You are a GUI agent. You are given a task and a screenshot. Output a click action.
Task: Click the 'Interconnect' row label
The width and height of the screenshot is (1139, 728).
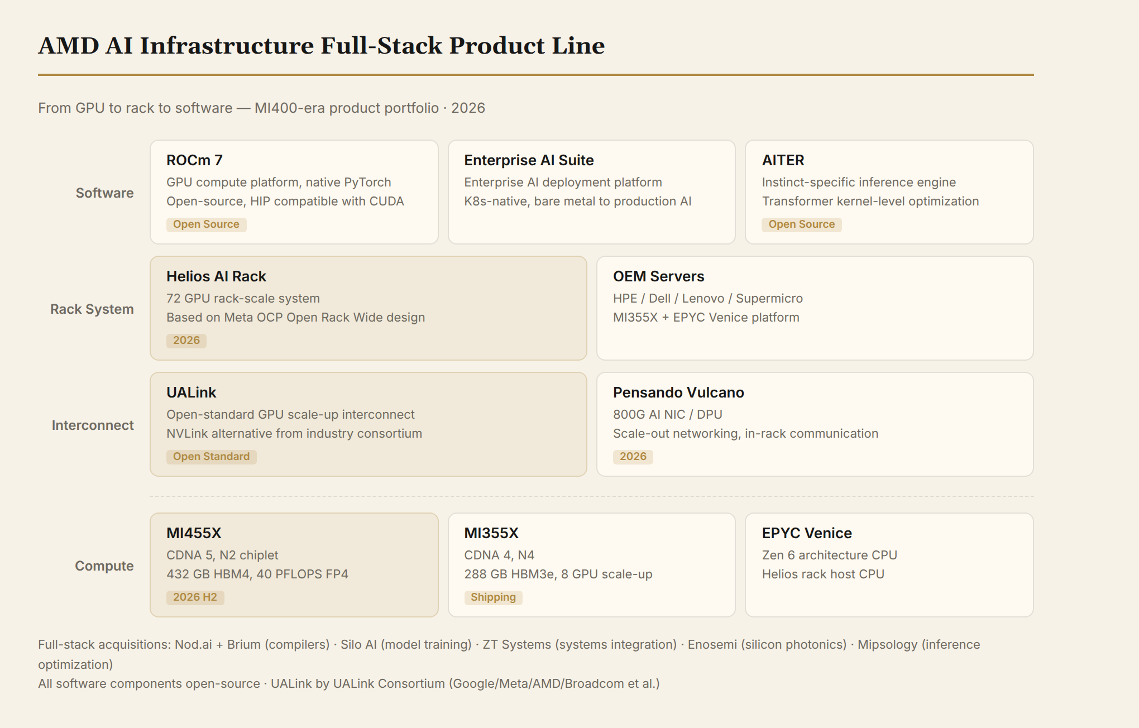[x=92, y=425]
